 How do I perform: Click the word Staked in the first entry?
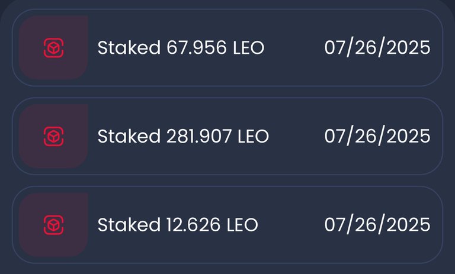click(x=129, y=47)
